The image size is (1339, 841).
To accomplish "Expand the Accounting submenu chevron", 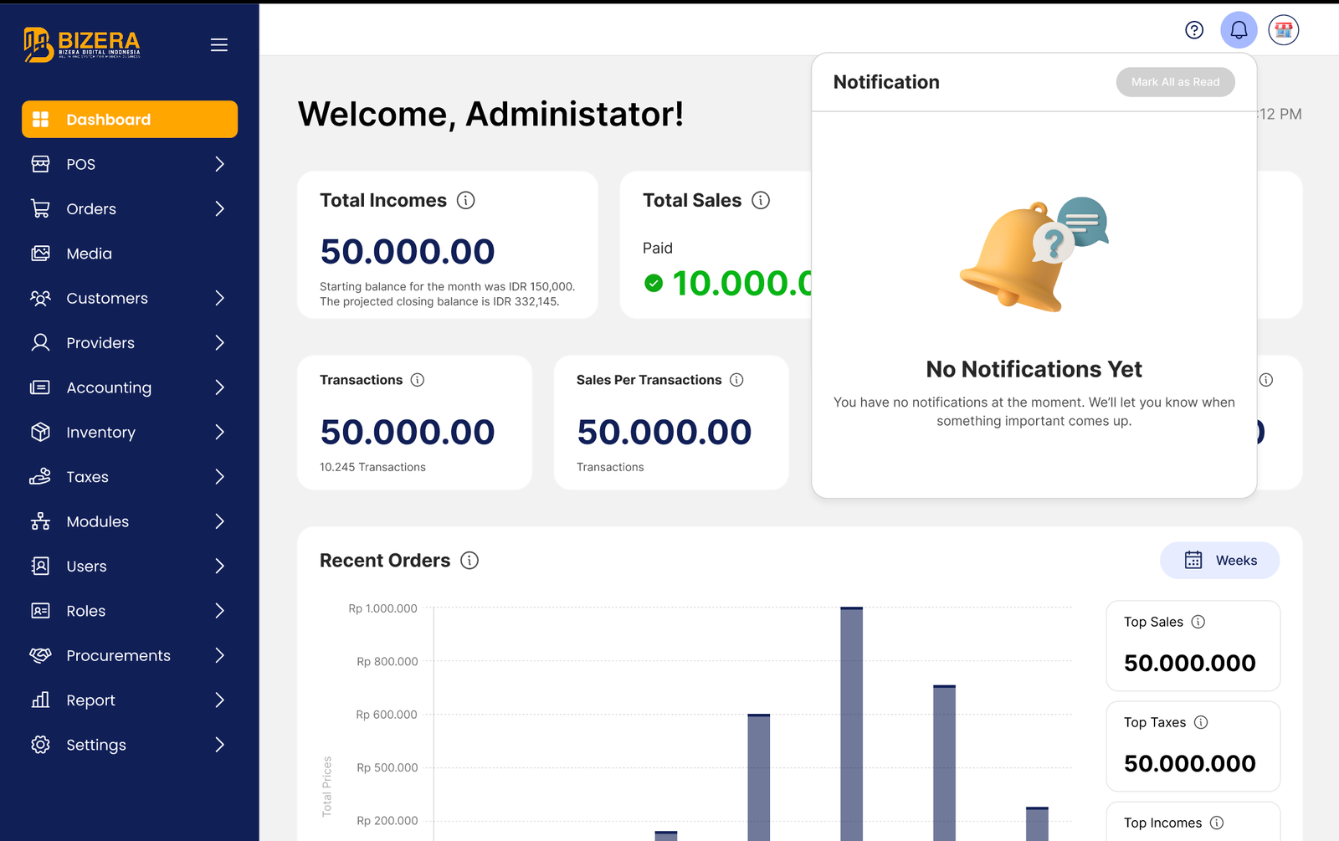I will click(x=219, y=387).
